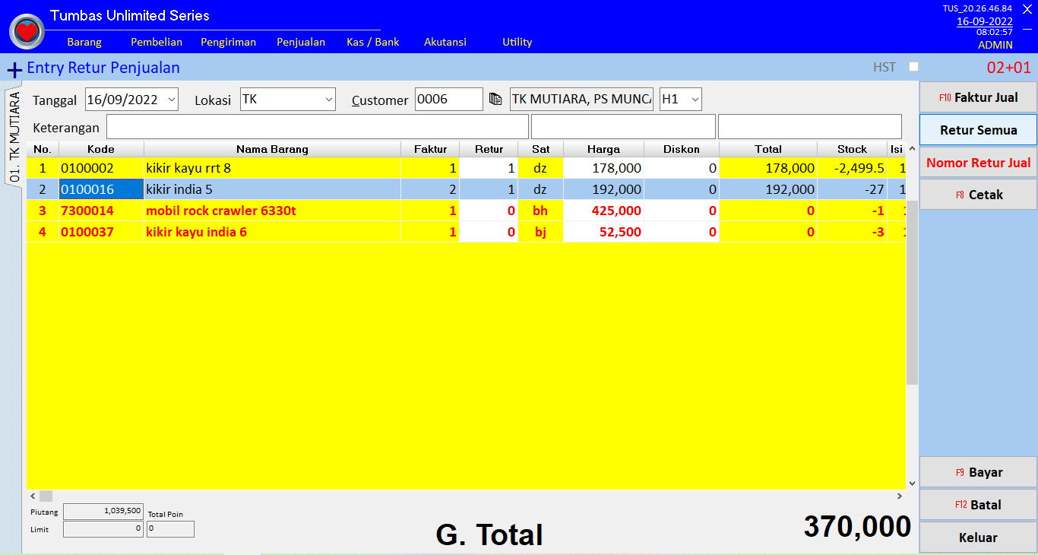Viewport: 1038px width, 555px height.
Task: Expand the Lokasi TK dropdown
Action: point(328,99)
